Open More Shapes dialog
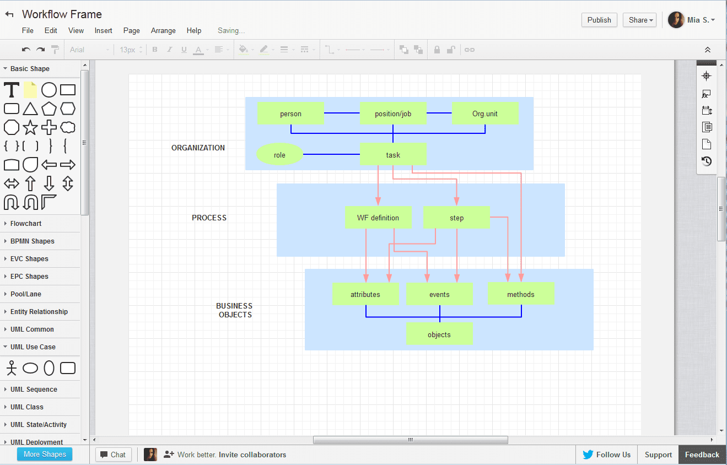Image resolution: width=727 pixels, height=465 pixels. (44, 454)
